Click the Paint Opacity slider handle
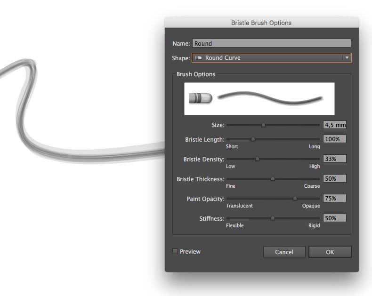The height and width of the screenshot is (296, 372). [295, 198]
